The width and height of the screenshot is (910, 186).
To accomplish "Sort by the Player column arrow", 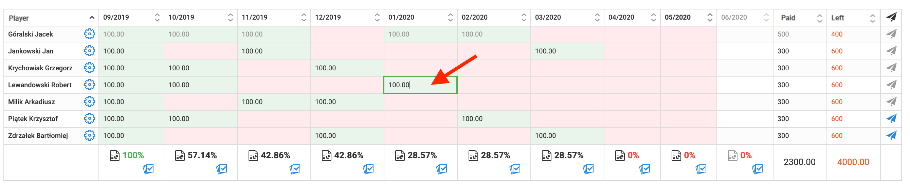I will click(x=92, y=18).
